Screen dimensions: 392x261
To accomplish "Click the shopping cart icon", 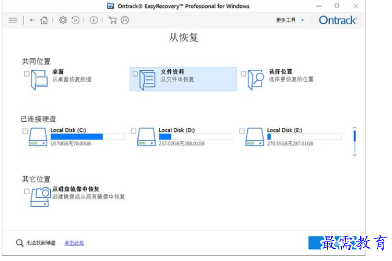I will pos(113,20).
